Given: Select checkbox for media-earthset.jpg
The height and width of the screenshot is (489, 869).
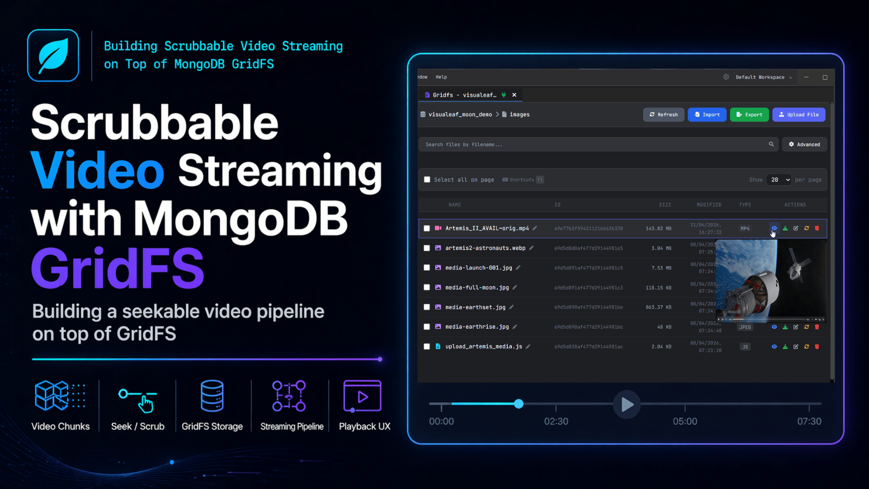Looking at the screenshot, I should click(427, 307).
